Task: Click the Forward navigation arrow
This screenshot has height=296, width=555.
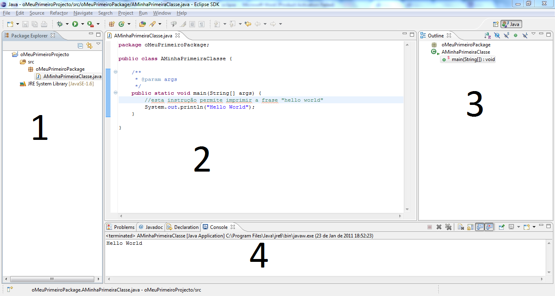Action: pos(273,24)
